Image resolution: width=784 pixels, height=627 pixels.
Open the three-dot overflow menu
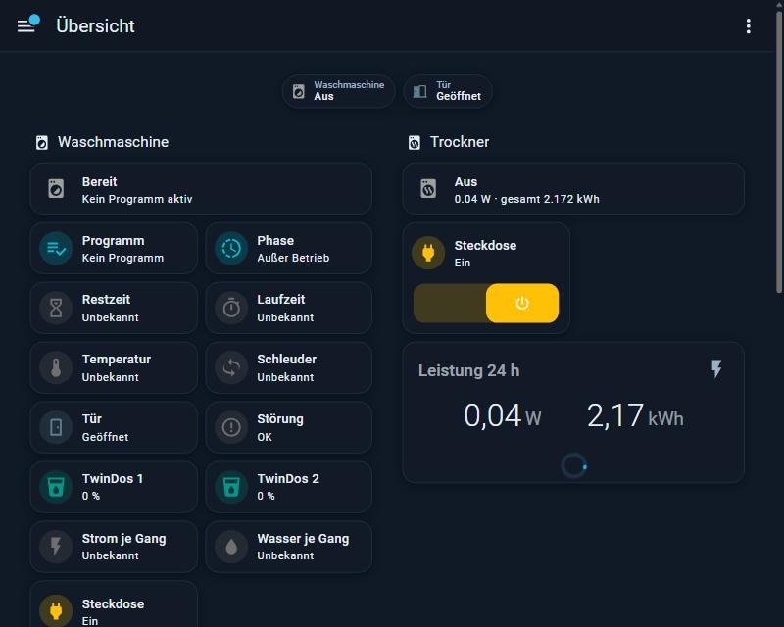click(x=748, y=26)
